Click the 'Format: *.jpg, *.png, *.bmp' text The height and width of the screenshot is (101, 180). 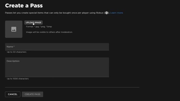39,27
